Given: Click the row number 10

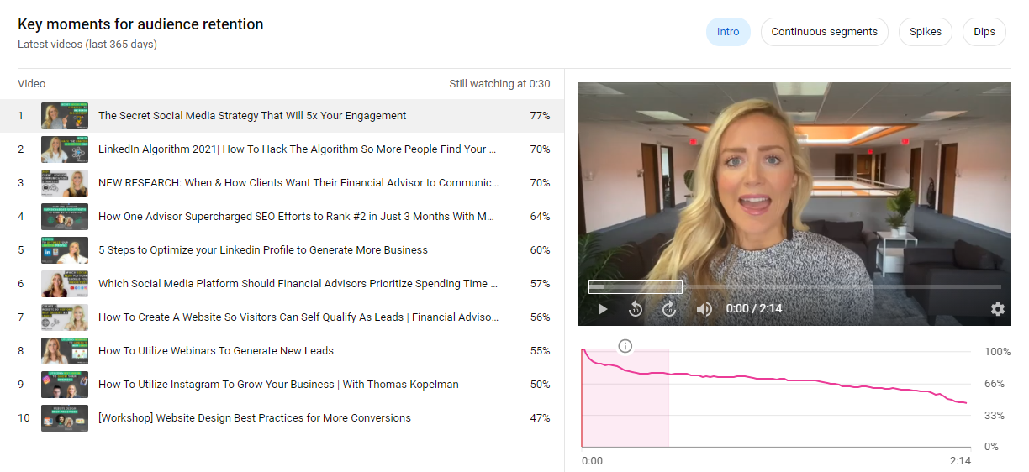Looking at the screenshot, I should (24, 418).
